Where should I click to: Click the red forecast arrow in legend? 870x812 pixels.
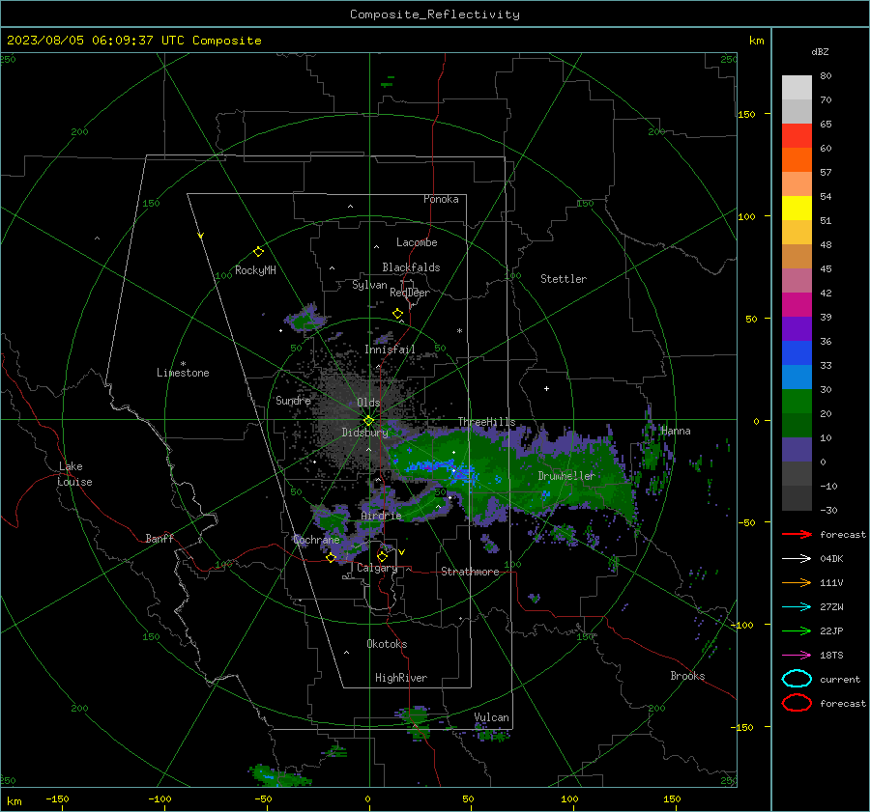click(x=797, y=534)
